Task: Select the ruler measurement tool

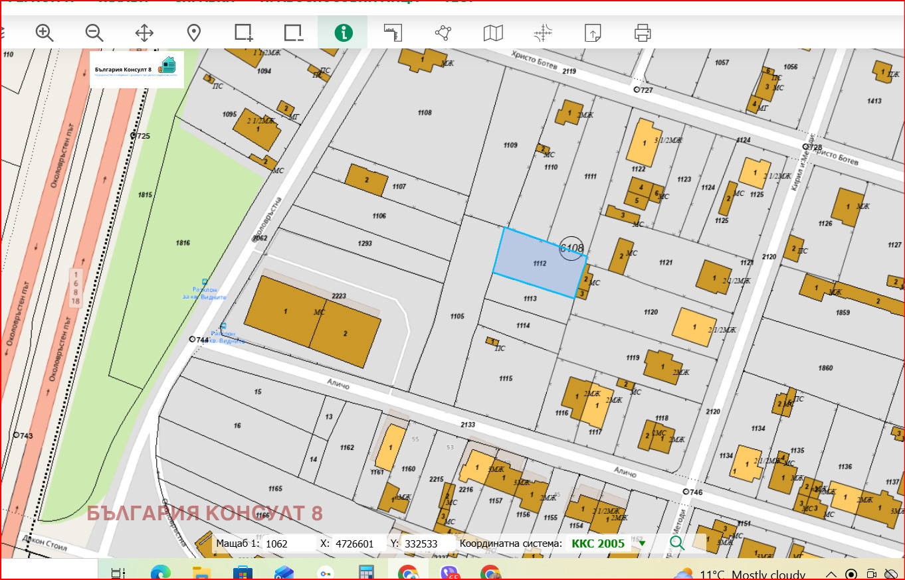Action: (x=393, y=33)
